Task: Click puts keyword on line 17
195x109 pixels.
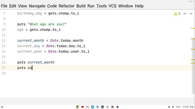Action: [x=21, y=68]
